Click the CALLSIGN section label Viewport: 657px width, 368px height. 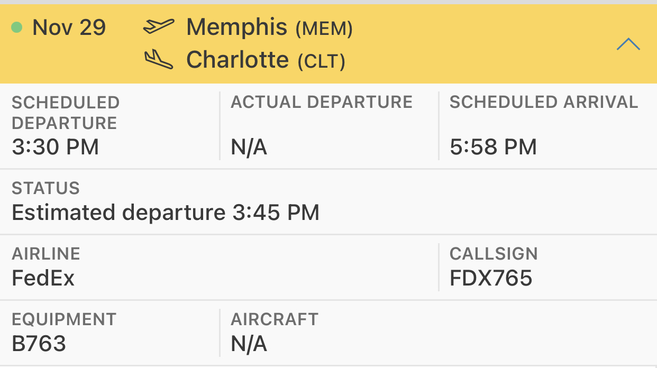coord(494,254)
